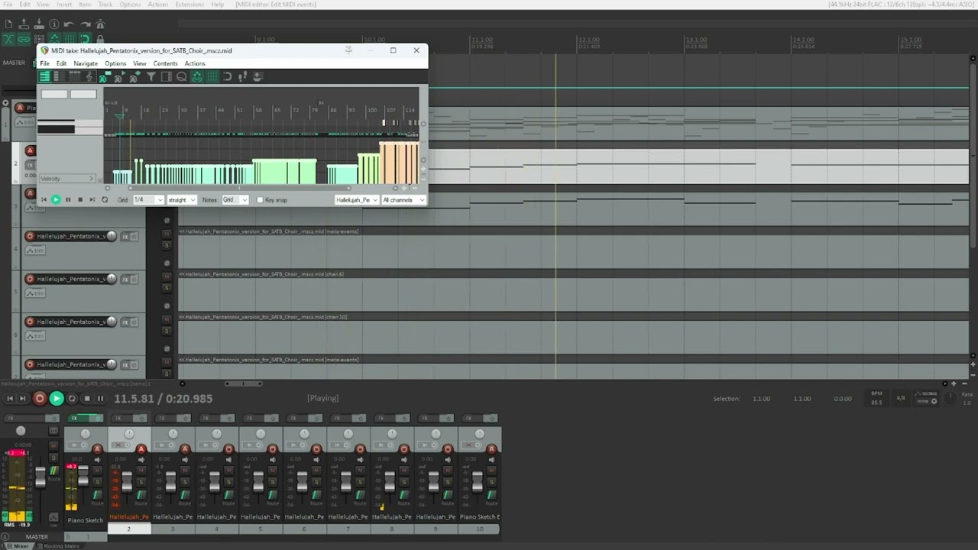The image size is (978, 550).
Task: Toggle the lock padlock icon in toolbar
Action: (x=100, y=39)
